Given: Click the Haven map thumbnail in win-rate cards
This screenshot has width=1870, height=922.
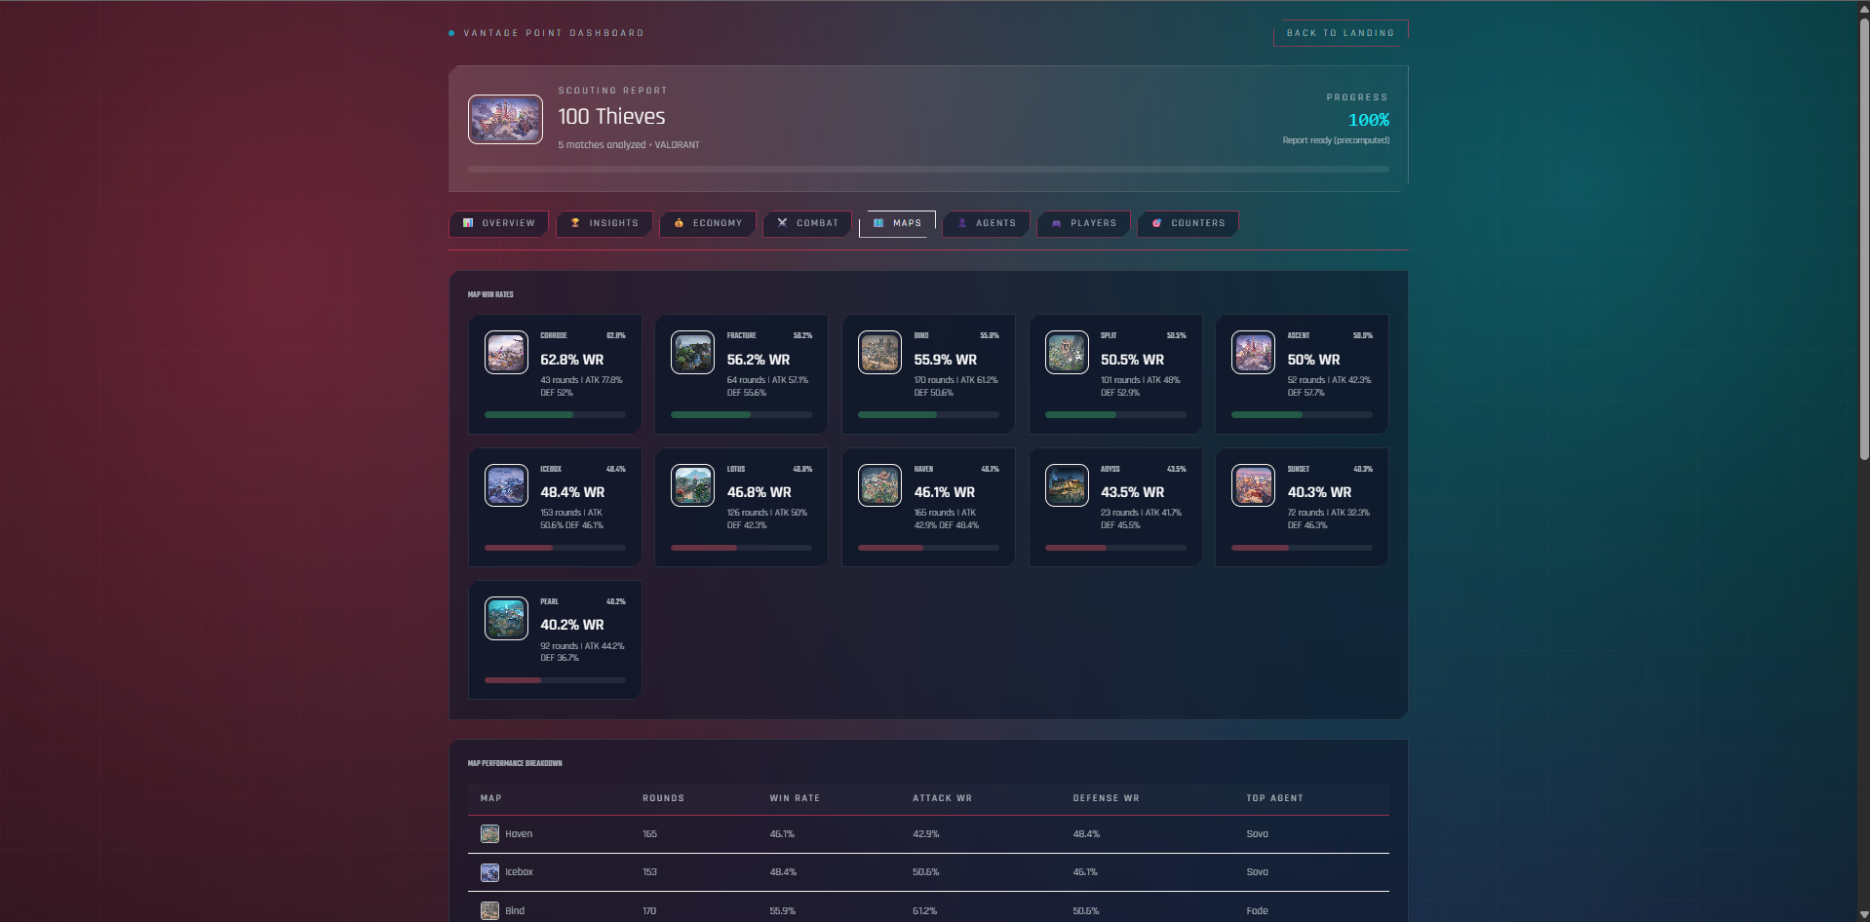Looking at the screenshot, I should [x=879, y=485].
